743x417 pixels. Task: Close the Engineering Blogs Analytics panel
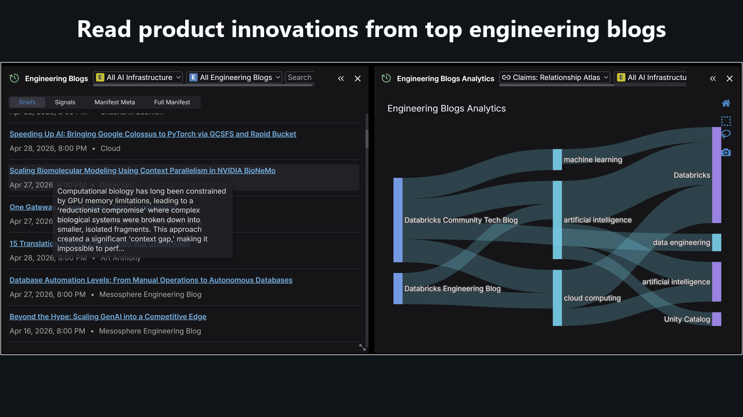click(730, 78)
